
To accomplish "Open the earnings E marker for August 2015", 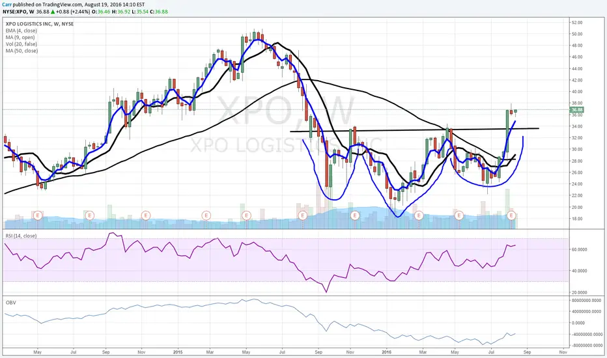I will click(x=302, y=215).
